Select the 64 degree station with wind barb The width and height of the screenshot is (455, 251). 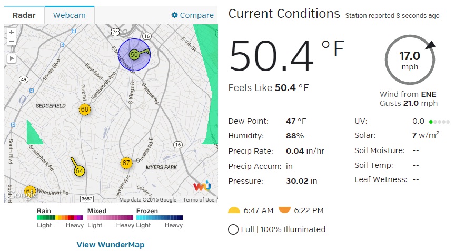point(79,170)
